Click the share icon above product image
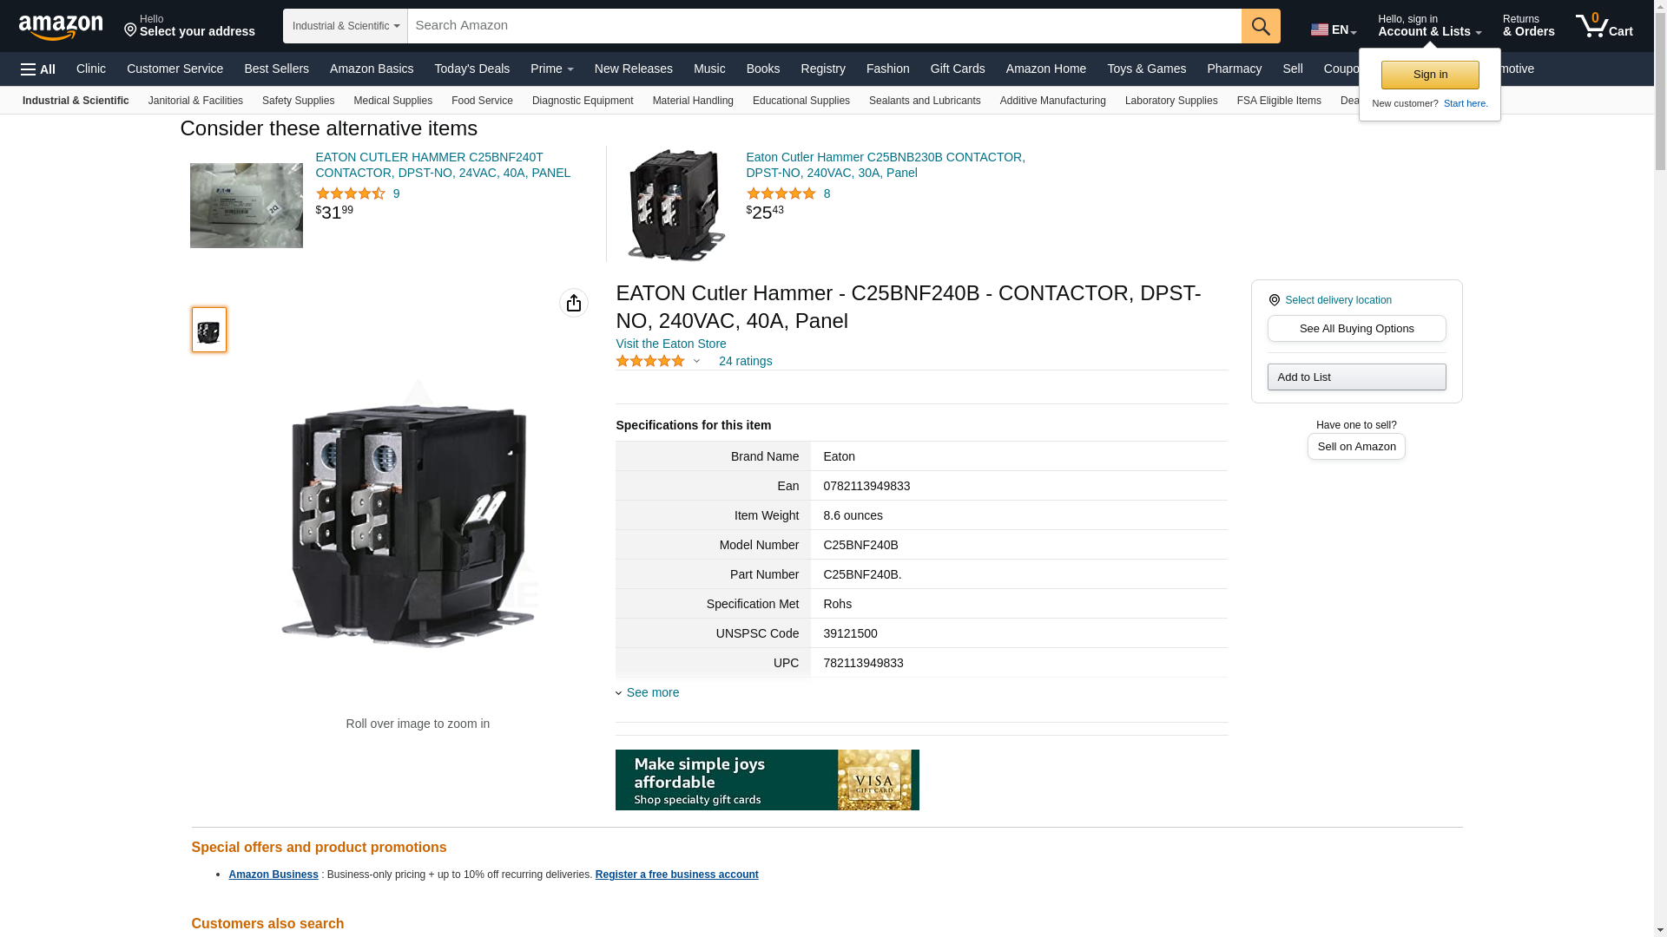1667x937 pixels. [574, 303]
